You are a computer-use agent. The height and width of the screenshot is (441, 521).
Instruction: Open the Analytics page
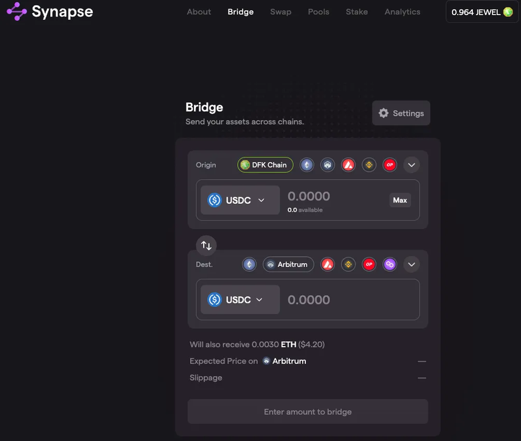[402, 12]
